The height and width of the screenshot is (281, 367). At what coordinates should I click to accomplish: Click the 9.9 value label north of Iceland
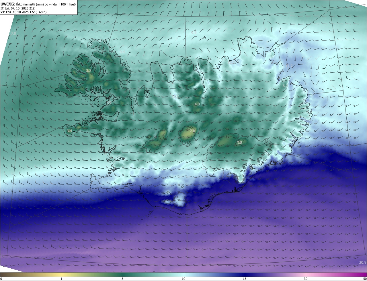[x=194, y=33]
